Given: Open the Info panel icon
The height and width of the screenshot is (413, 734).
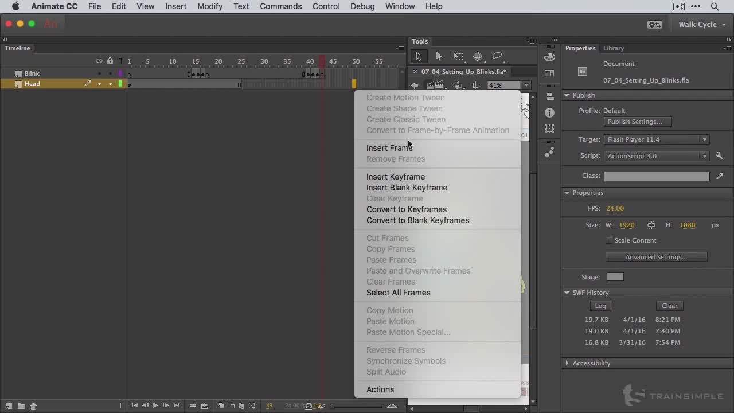Looking at the screenshot, I should [549, 113].
